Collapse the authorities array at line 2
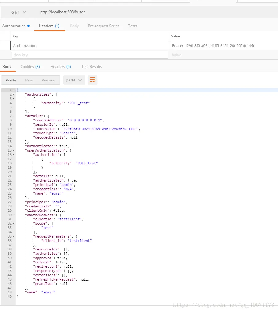The height and width of the screenshot is (311, 278). (x=14, y=95)
